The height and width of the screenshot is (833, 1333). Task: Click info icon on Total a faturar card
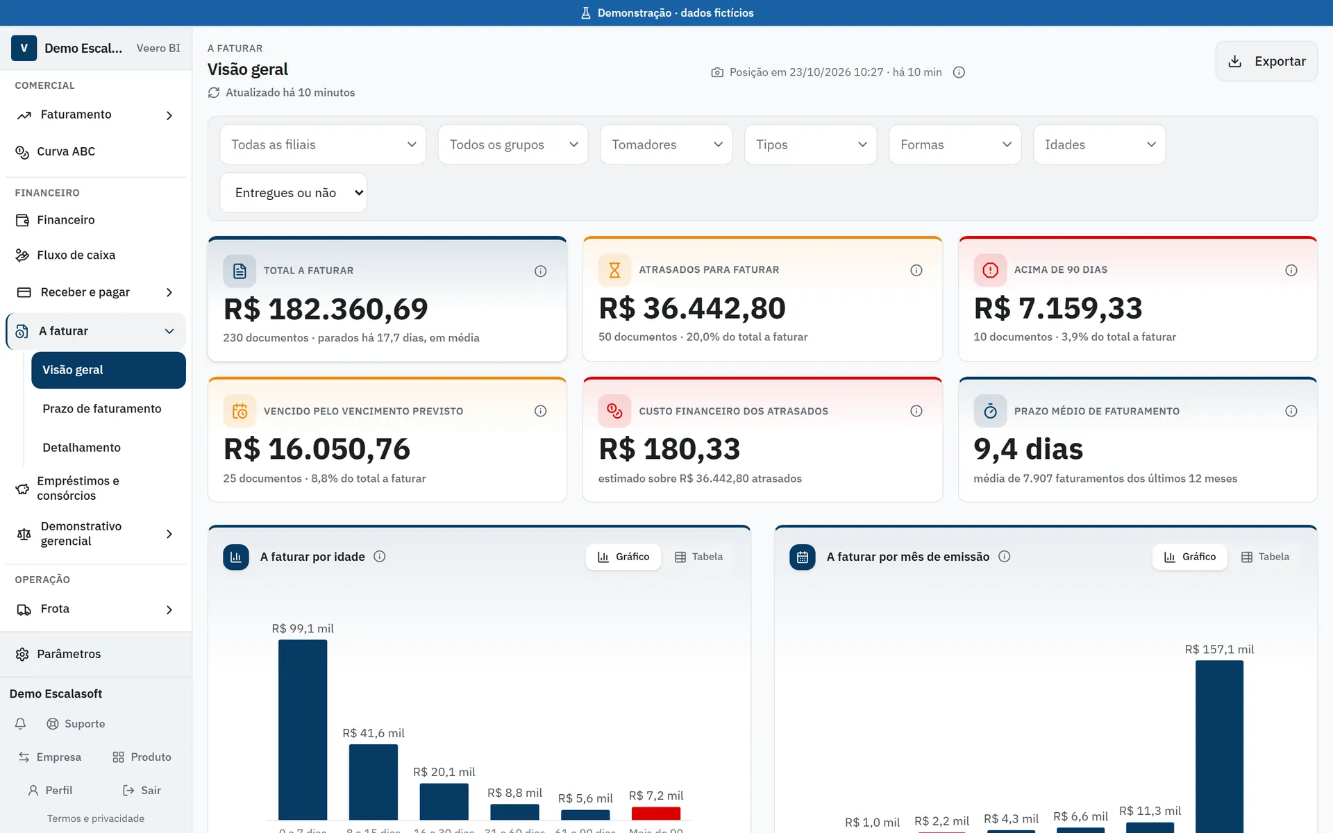(540, 271)
